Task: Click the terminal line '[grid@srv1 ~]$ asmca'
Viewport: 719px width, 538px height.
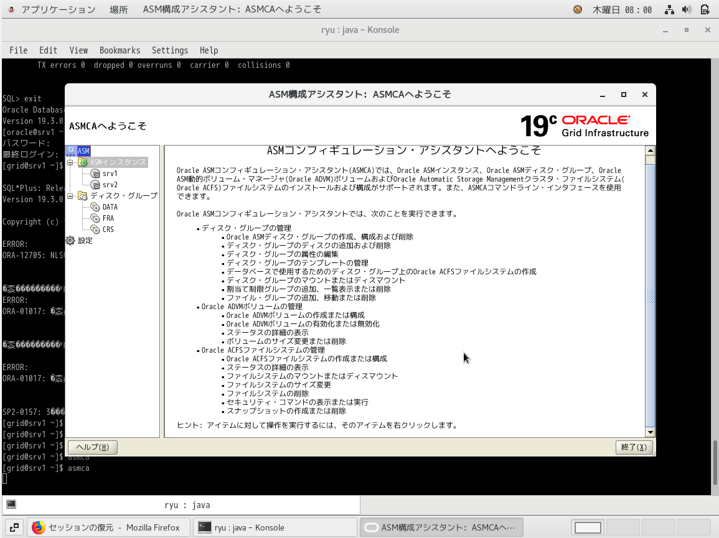Action: click(x=46, y=468)
